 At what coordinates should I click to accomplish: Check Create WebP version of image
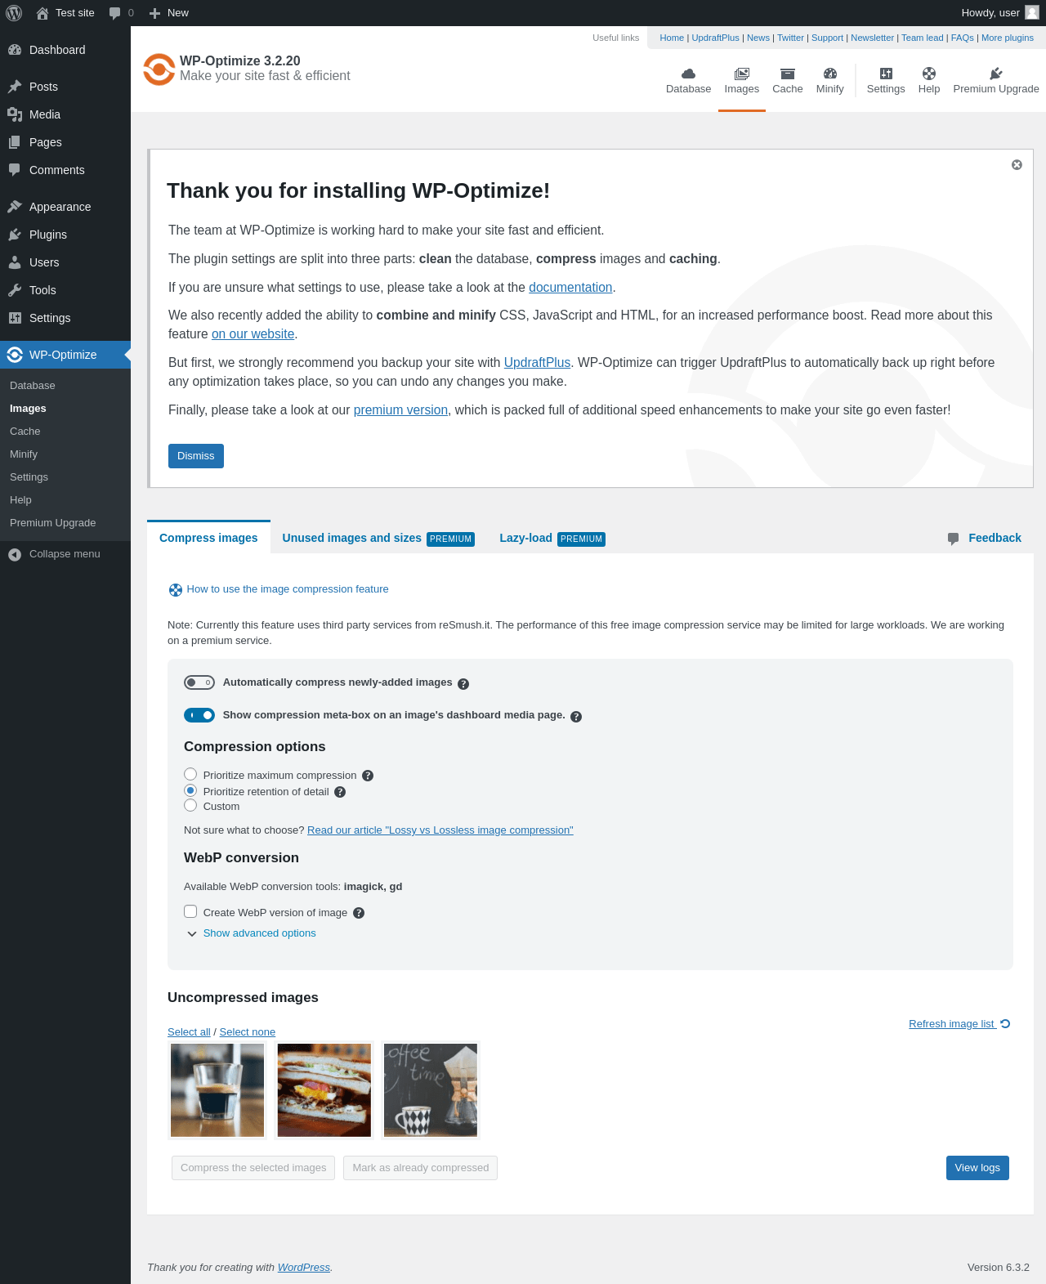pos(190,911)
